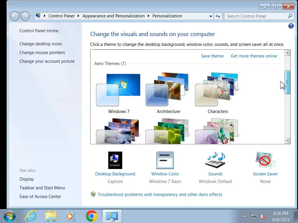The height and width of the screenshot is (223, 298).
Task: Open Display under See also
Action: point(26,179)
